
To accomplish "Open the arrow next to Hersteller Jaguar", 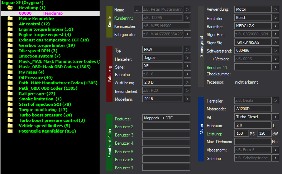I will pyautogui.click(x=187, y=58).
